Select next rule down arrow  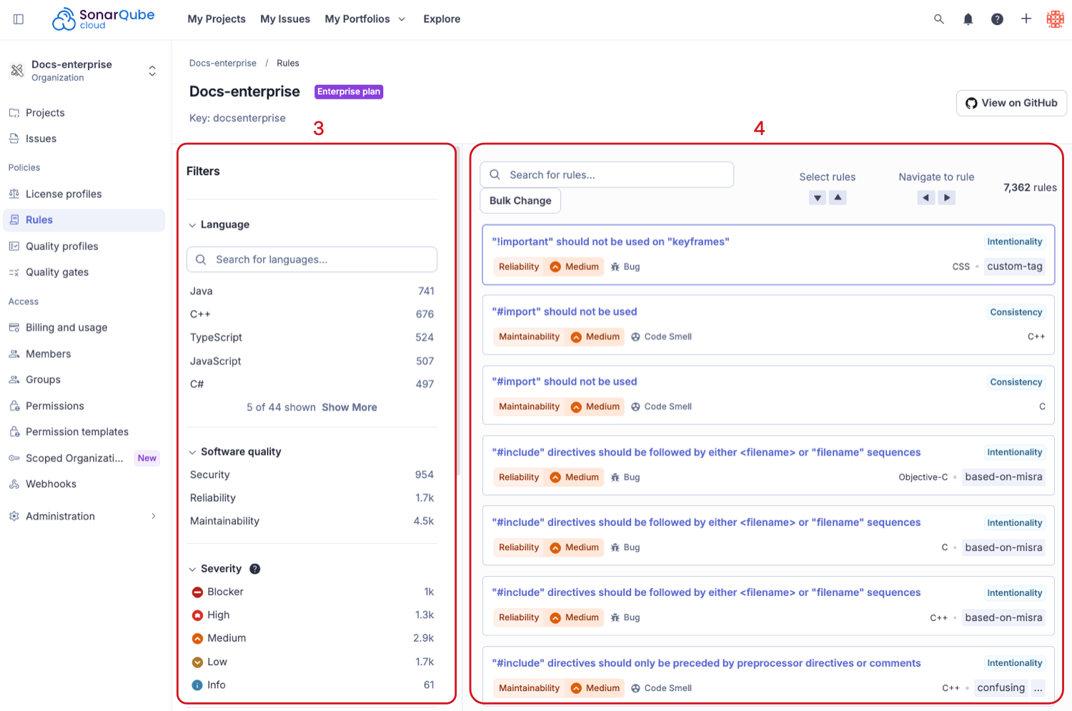click(x=818, y=198)
